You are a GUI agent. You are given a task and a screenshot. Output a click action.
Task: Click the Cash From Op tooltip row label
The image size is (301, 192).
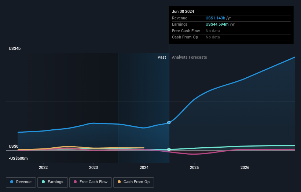[185, 37]
